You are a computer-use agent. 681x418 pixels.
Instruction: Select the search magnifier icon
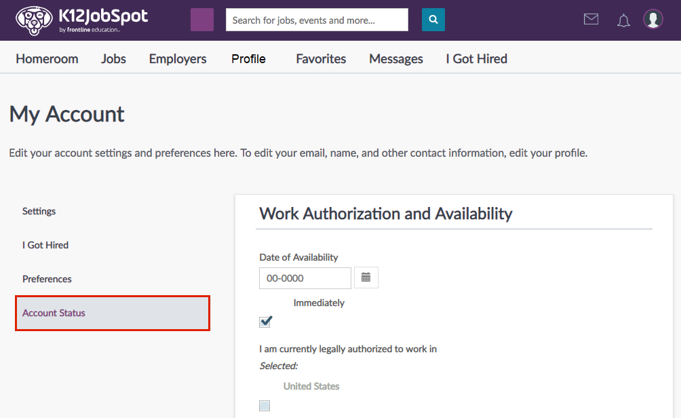pyautogui.click(x=433, y=20)
